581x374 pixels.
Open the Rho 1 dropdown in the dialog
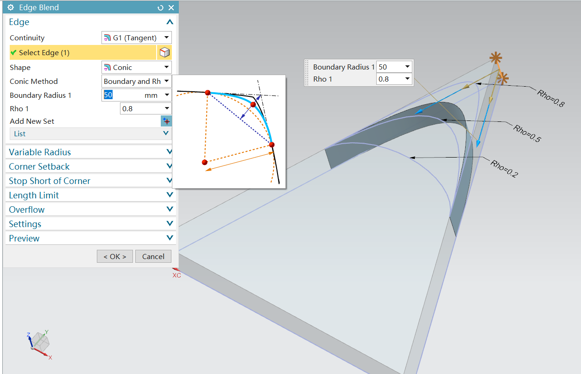tap(145, 109)
